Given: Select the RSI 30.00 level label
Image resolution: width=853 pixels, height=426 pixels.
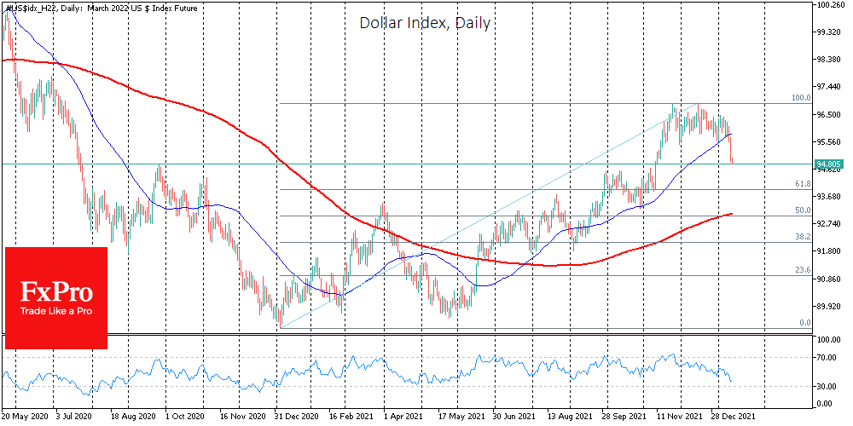Looking at the screenshot, I should (x=829, y=386).
